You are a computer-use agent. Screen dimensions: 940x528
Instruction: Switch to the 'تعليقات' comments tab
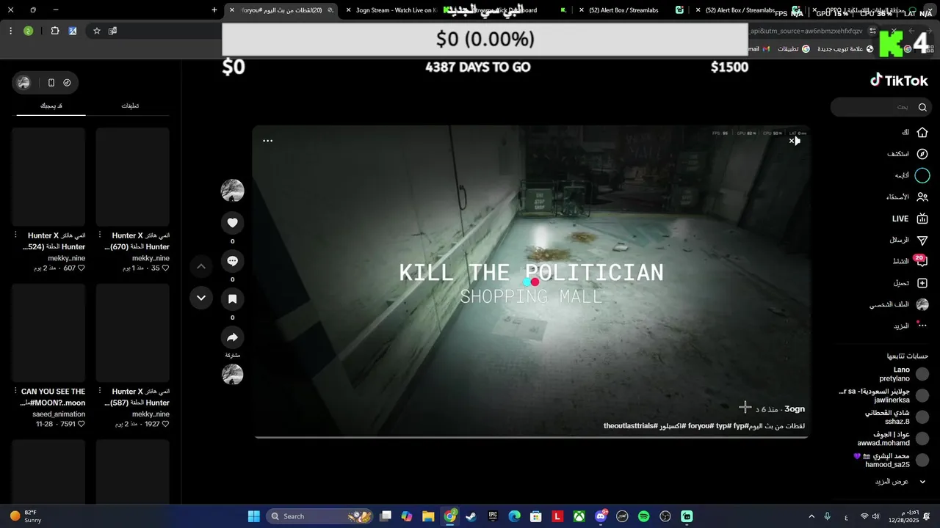130,106
